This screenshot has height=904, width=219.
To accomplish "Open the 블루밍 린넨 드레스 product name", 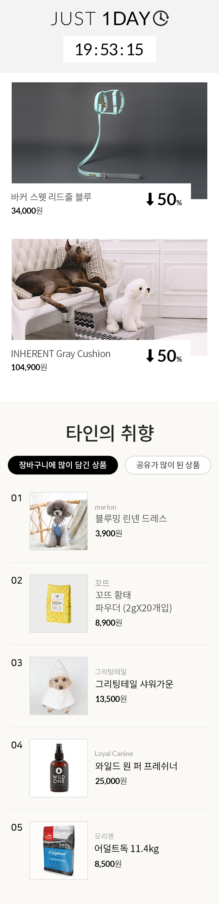I will click(x=131, y=518).
